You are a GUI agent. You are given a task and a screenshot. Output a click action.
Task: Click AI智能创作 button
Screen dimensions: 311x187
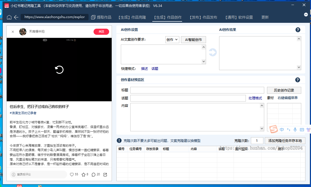pyautogui.click(x=194, y=40)
